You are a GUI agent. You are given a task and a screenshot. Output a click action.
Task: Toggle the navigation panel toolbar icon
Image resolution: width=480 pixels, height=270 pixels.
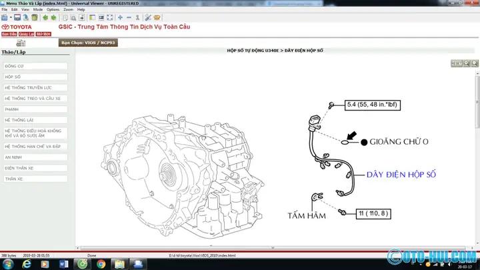click(92, 17)
